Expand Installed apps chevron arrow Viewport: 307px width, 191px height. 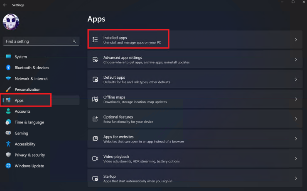[x=296, y=40]
